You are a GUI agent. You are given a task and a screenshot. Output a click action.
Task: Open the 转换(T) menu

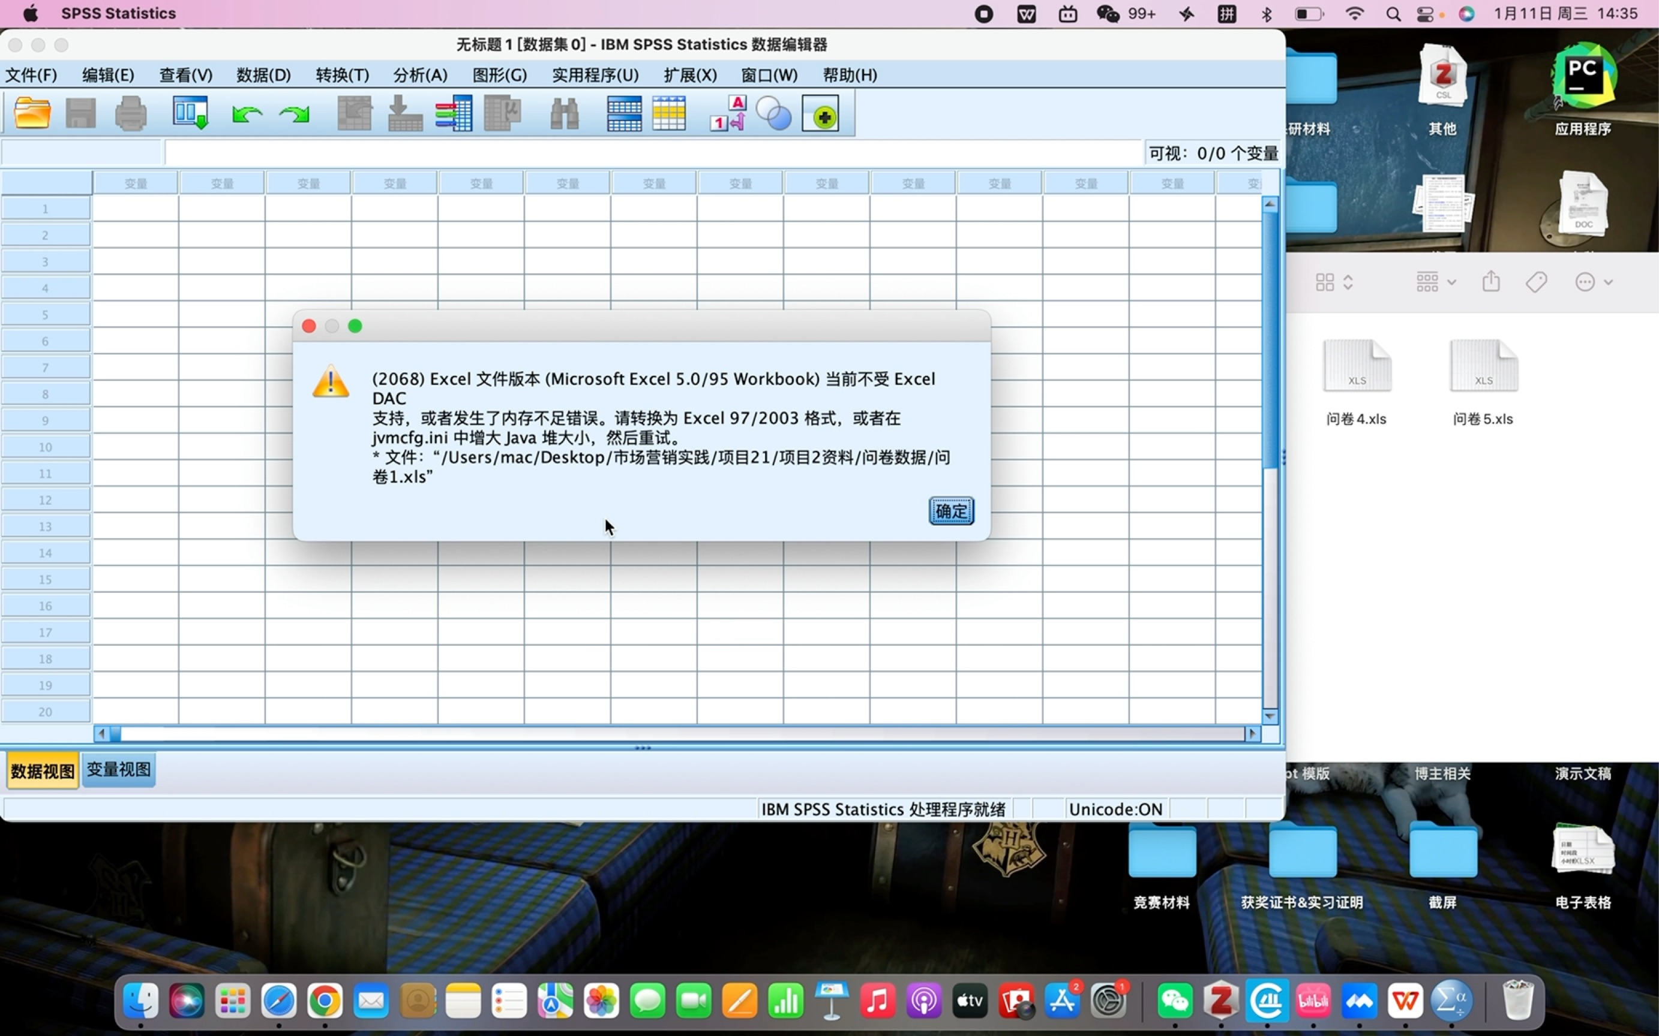[x=342, y=75]
